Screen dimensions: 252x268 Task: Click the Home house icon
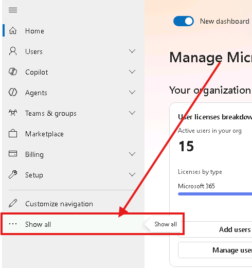click(13, 31)
